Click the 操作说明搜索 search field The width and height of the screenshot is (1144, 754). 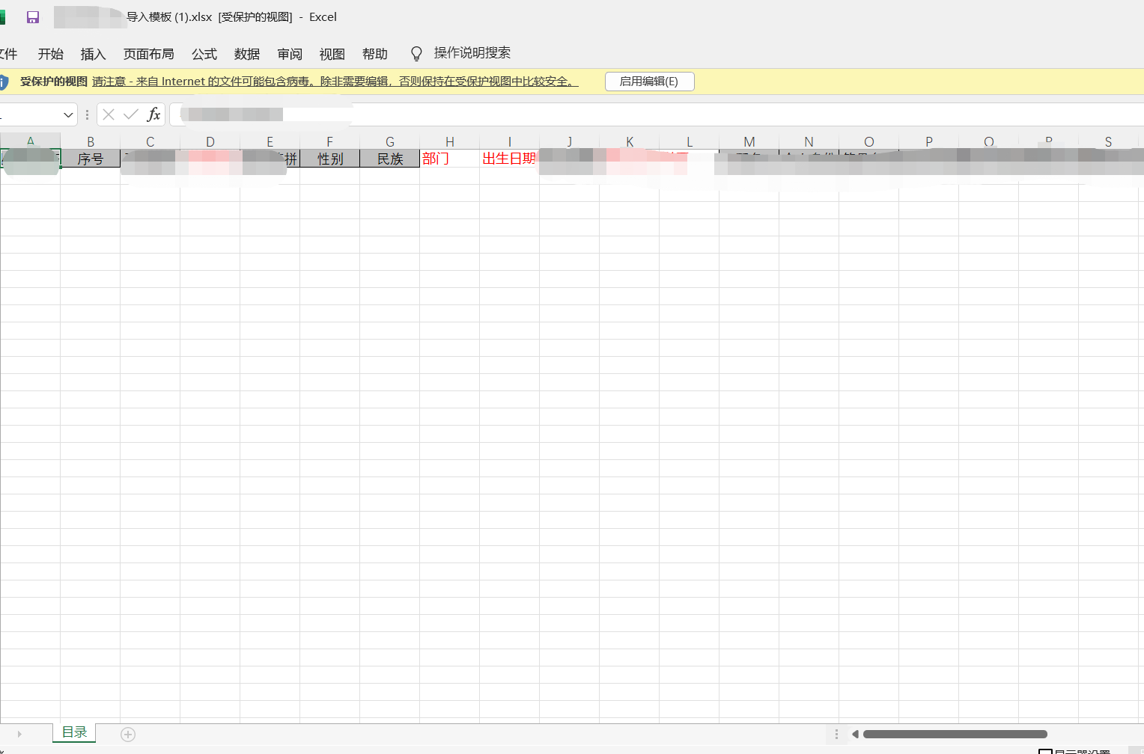point(472,53)
